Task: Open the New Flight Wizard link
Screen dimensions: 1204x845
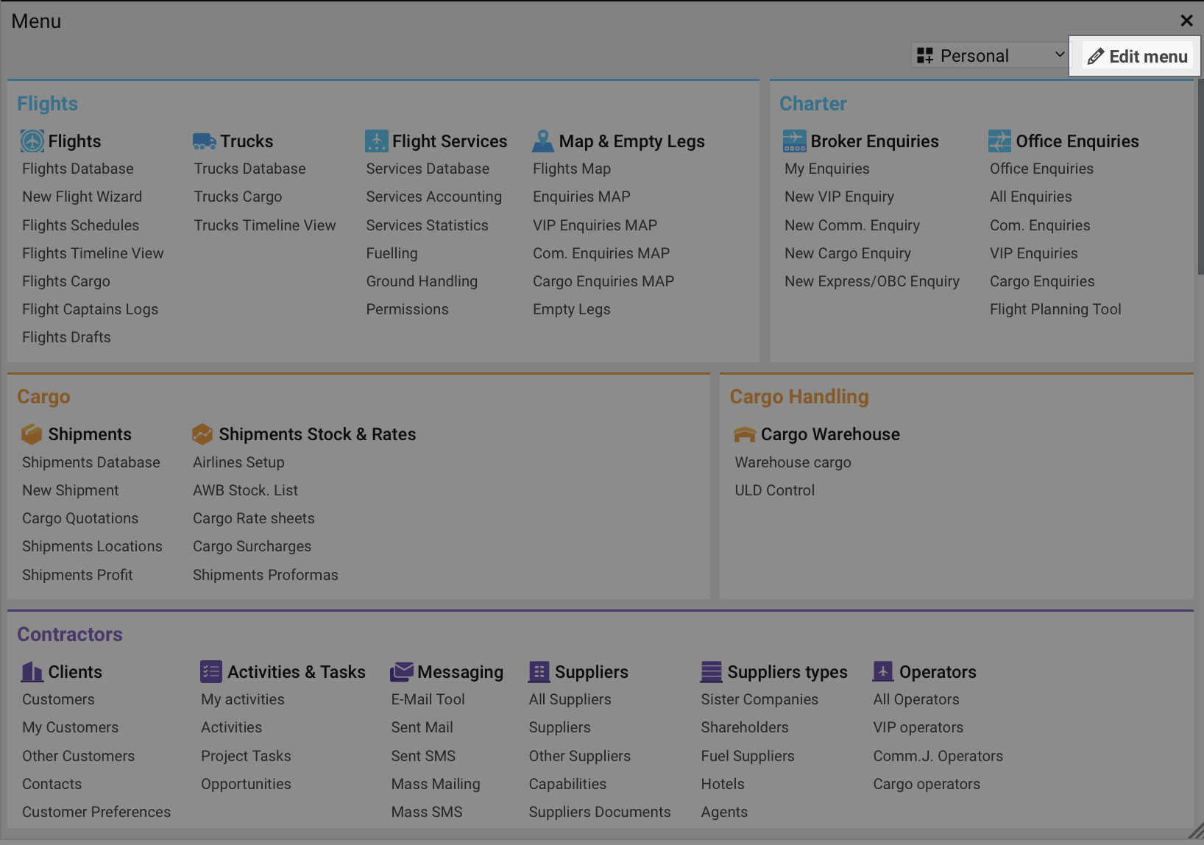Action: tap(82, 197)
